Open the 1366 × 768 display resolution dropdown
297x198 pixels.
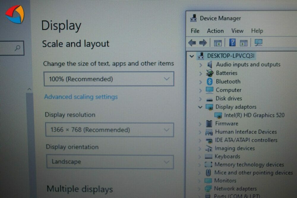[x=110, y=130]
